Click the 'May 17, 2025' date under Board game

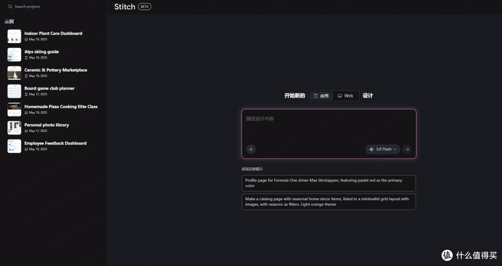pyautogui.click(x=38, y=94)
